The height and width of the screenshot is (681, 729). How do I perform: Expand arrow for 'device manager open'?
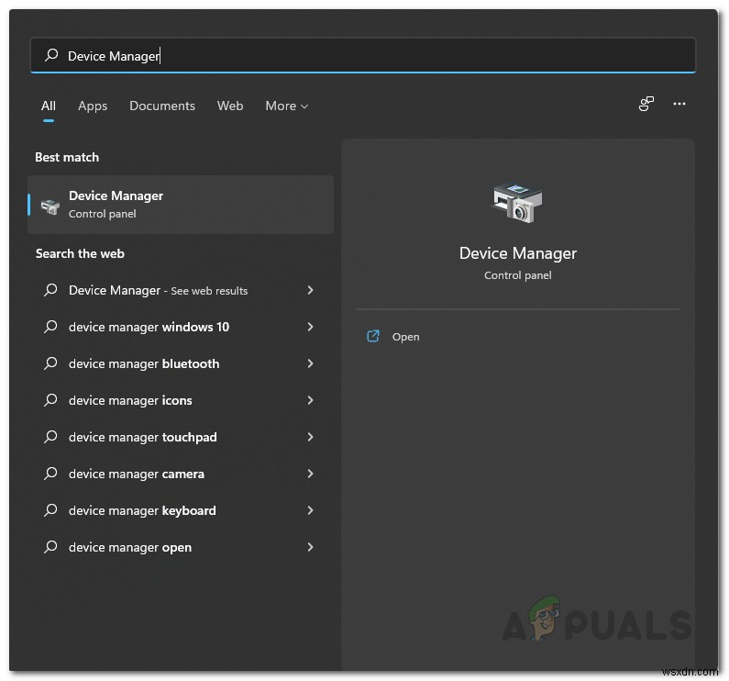tap(310, 547)
